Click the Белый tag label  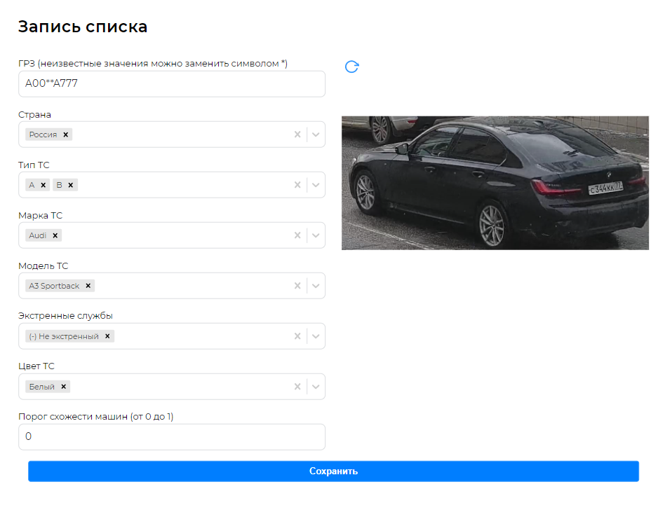pyautogui.click(x=41, y=387)
